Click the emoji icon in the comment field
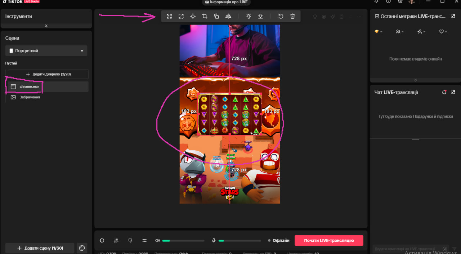Screen dimensions: 461x254 click(x=445, y=249)
